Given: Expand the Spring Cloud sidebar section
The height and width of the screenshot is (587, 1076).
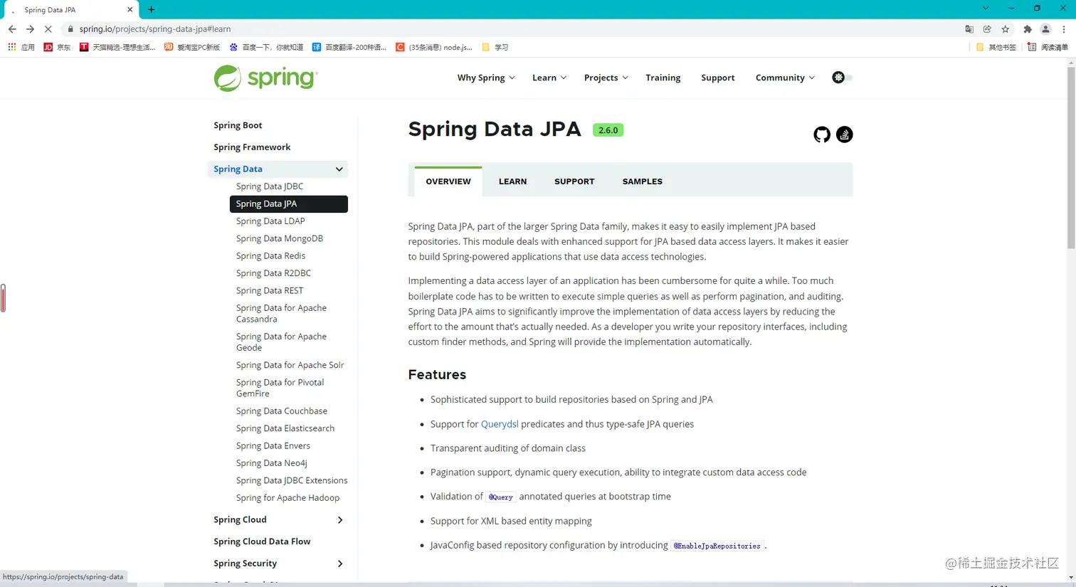Looking at the screenshot, I should click(340, 520).
